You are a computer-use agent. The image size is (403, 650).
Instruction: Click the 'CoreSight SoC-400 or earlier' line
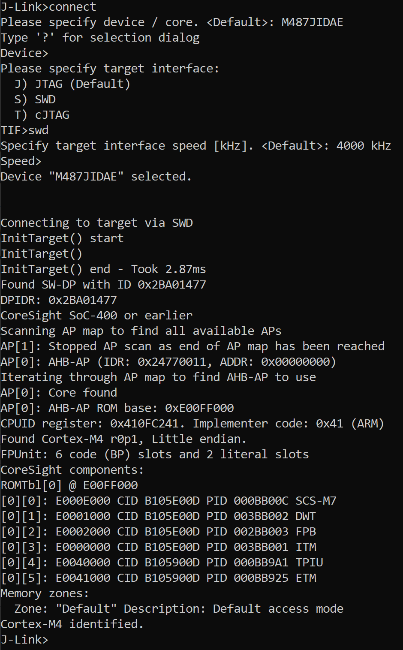(x=96, y=316)
